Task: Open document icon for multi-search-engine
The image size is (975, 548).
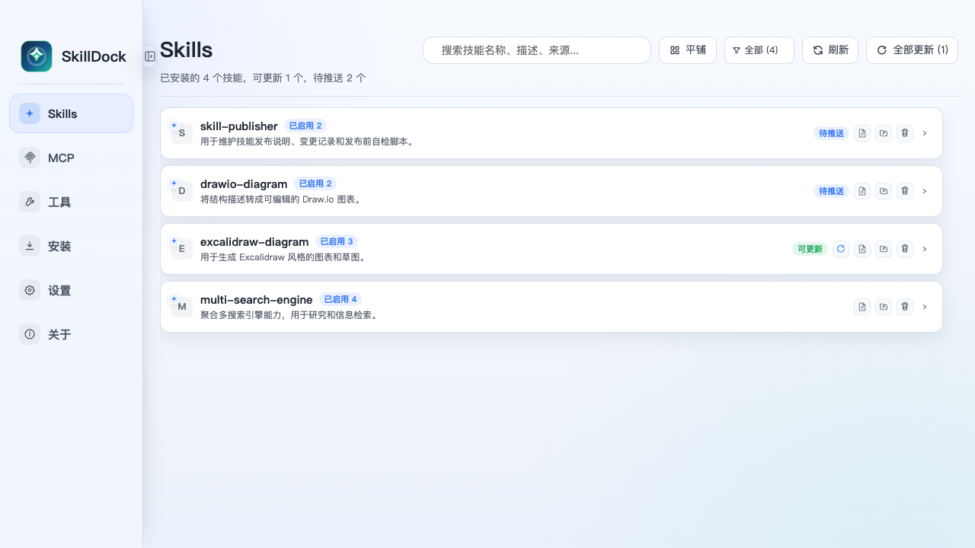Action: [862, 307]
